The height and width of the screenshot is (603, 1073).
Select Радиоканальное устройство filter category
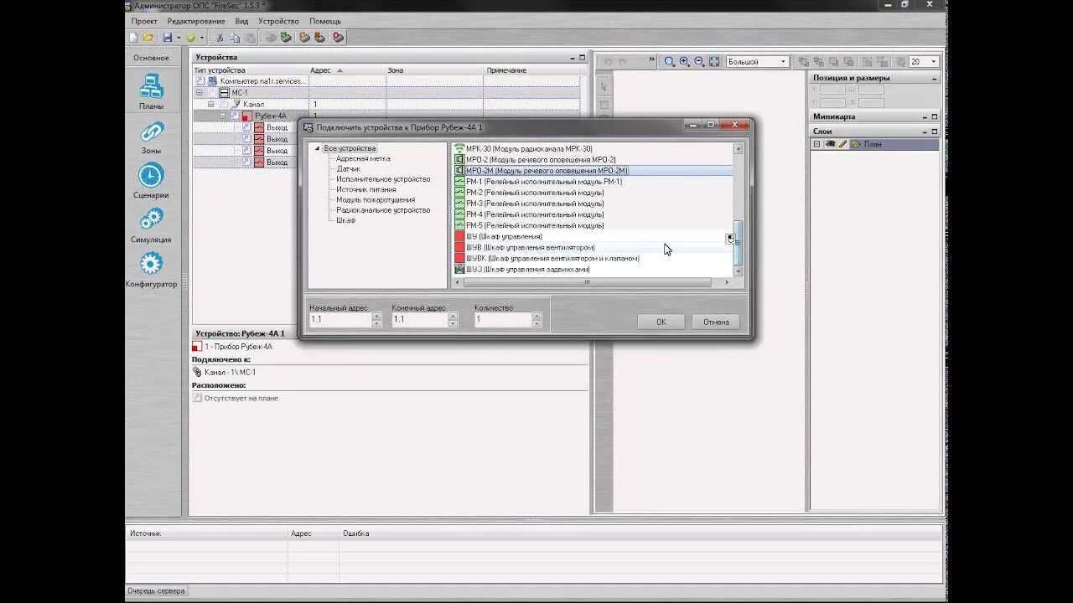click(x=383, y=210)
